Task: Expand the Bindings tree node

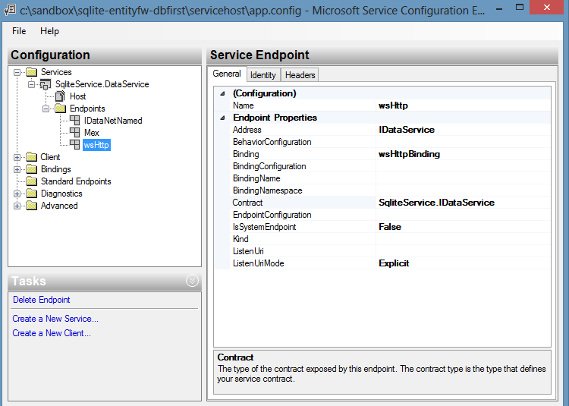Action: [x=17, y=169]
